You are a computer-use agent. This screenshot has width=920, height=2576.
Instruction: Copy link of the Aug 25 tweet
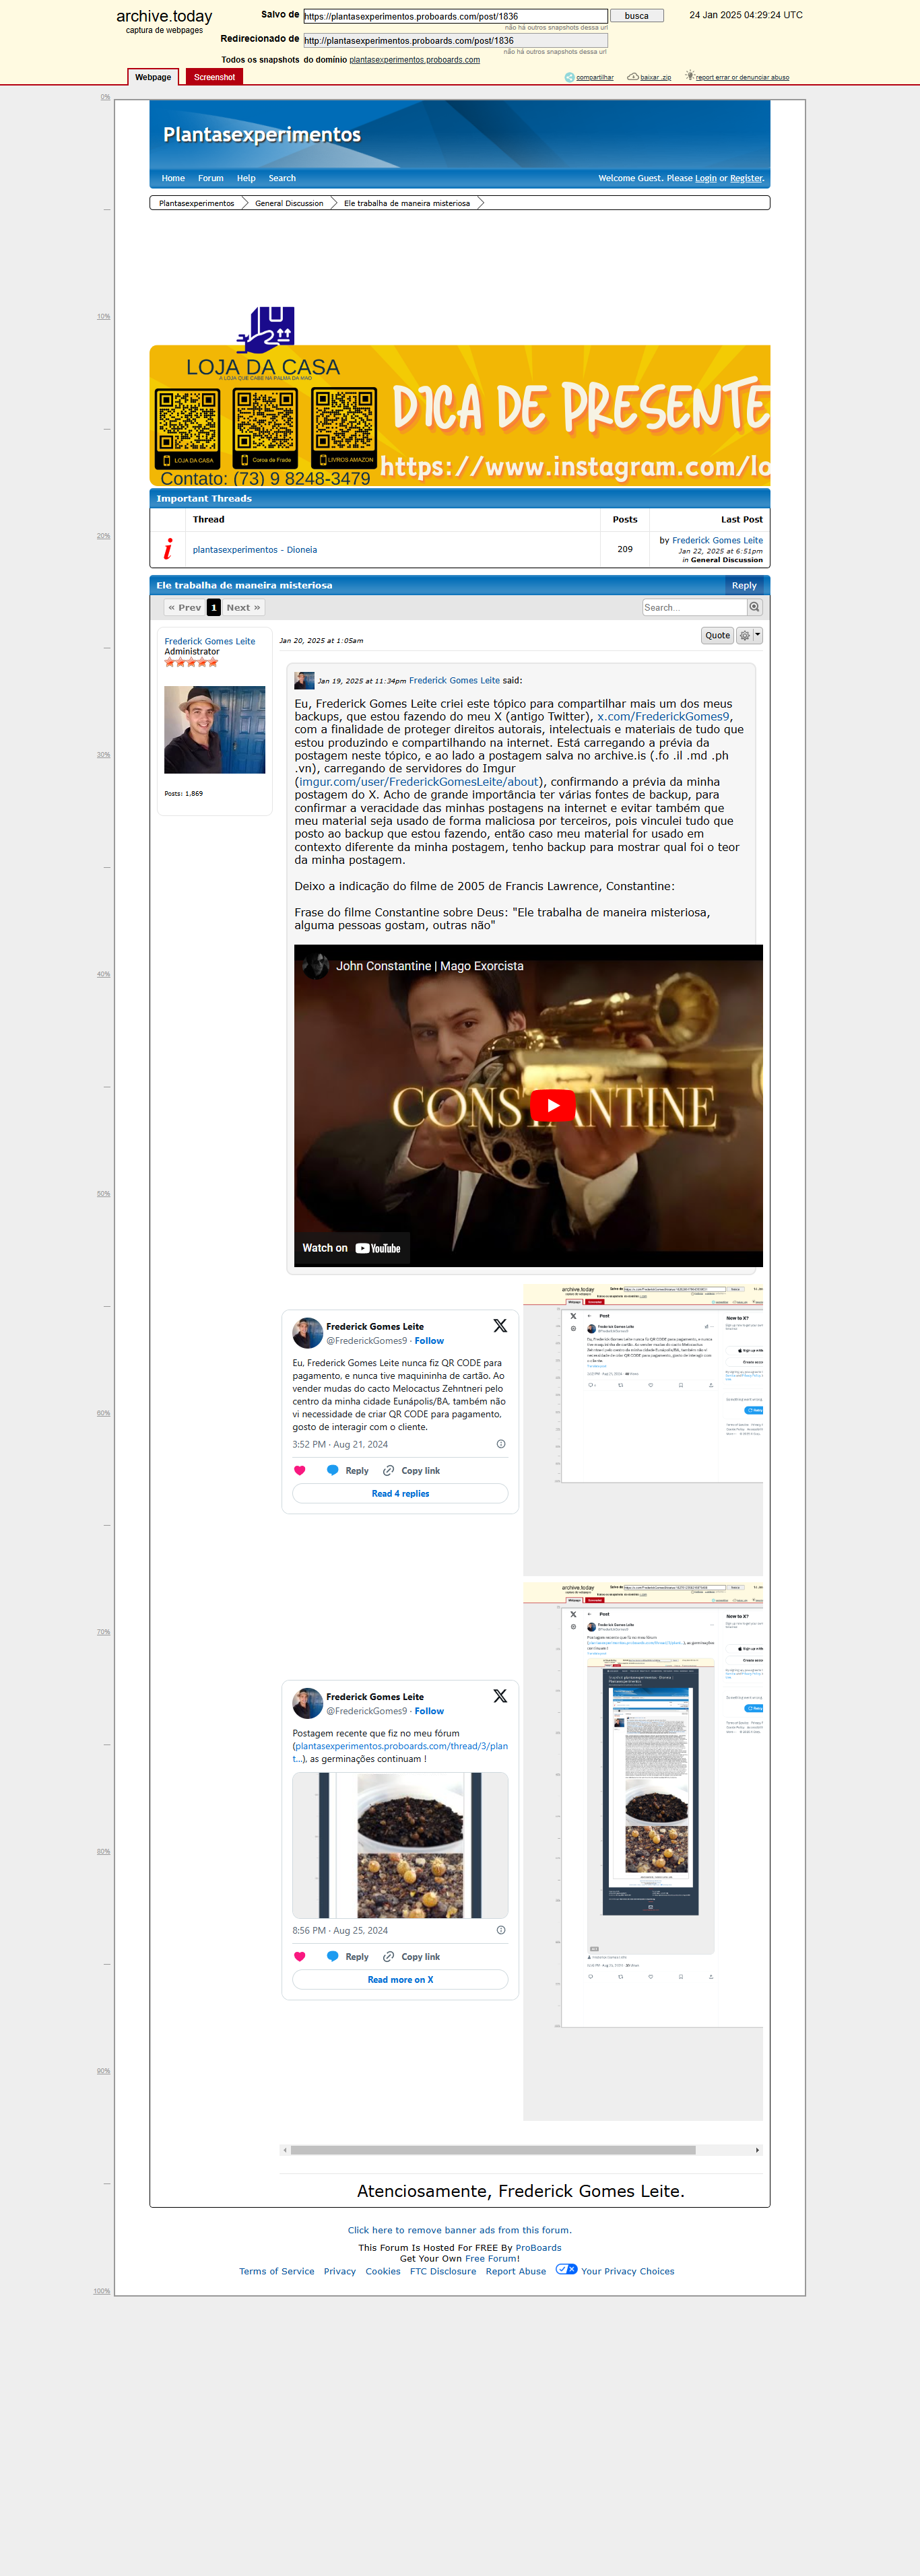pos(411,1956)
